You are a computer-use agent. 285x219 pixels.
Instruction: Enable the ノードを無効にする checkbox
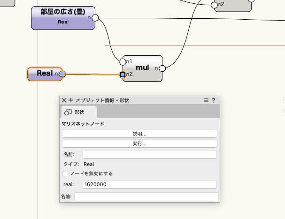tap(66, 174)
